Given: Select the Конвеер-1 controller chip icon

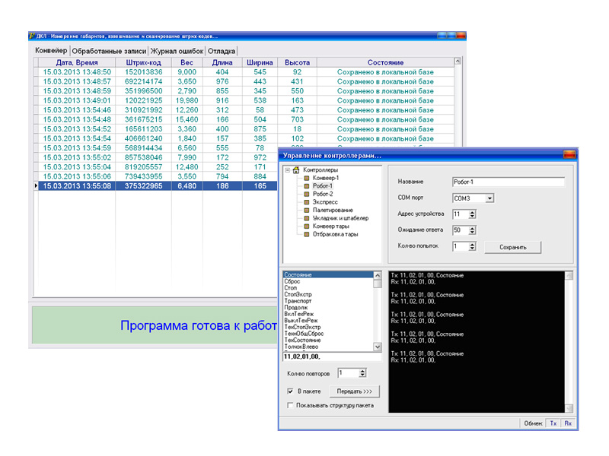Looking at the screenshot, I should [x=308, y=178].
